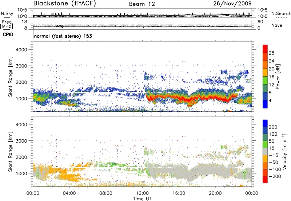Click the blue bottom of power colorbar
291x201 pixels.
[x=265, y=104]
